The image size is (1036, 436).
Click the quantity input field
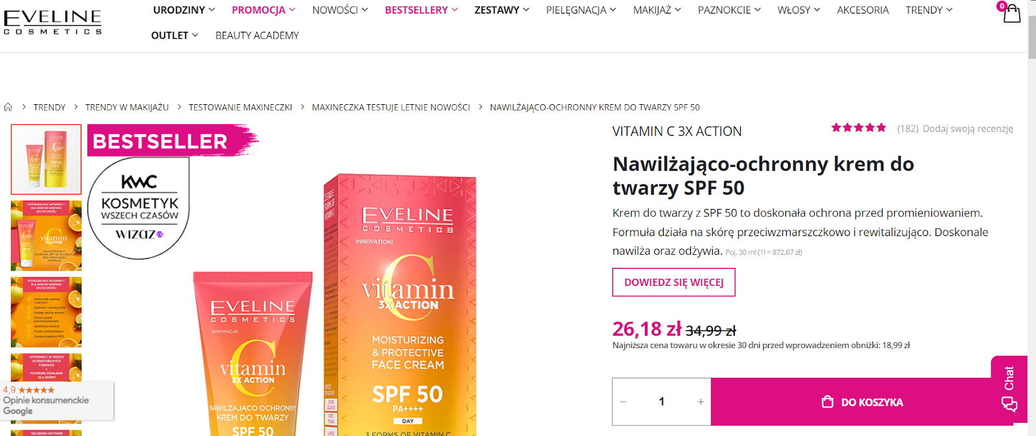click(662, 402)
